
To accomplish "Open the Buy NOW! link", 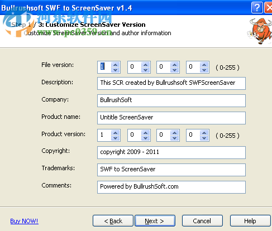I will [24, 221].
